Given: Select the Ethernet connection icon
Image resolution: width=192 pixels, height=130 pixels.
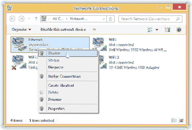Looking at the screenshot, I should coord(19,44).
